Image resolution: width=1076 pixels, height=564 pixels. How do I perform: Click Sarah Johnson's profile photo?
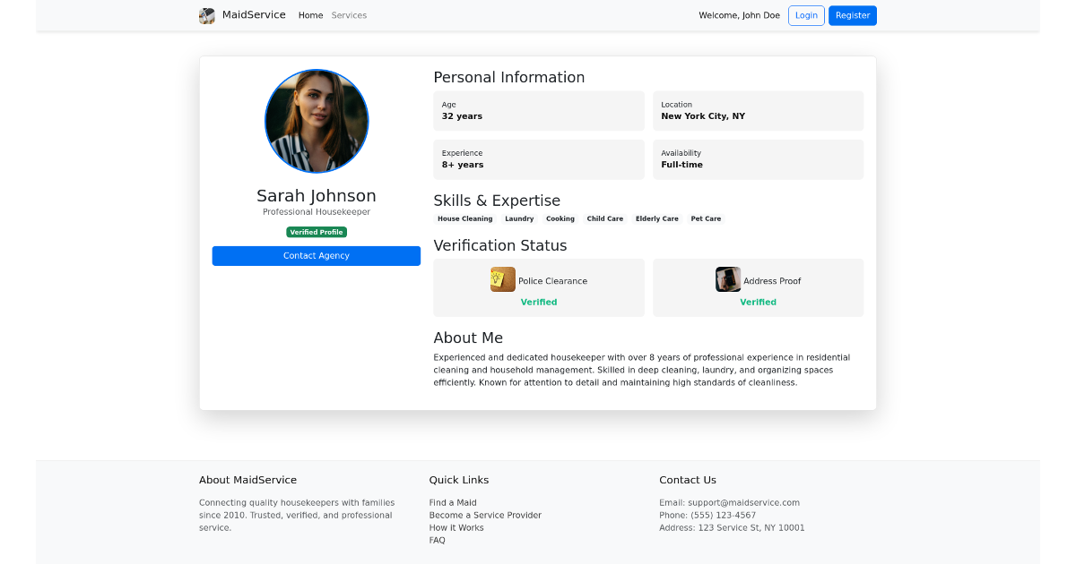point(317,121)
